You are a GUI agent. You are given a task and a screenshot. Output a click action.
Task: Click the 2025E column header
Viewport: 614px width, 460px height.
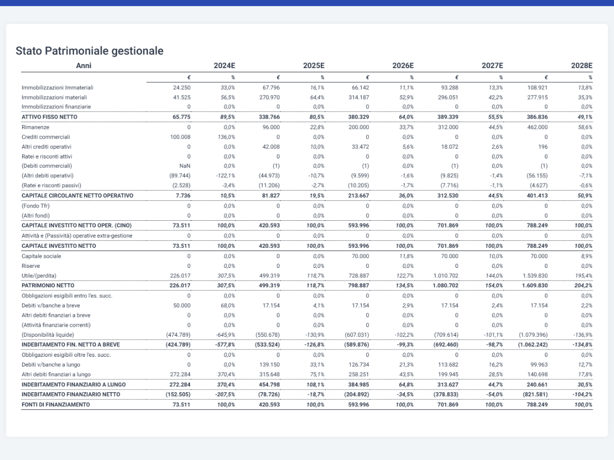pyautogui.click(x=314, y=65)
